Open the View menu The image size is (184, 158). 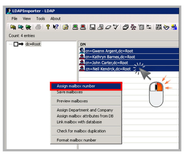point(27,19)
